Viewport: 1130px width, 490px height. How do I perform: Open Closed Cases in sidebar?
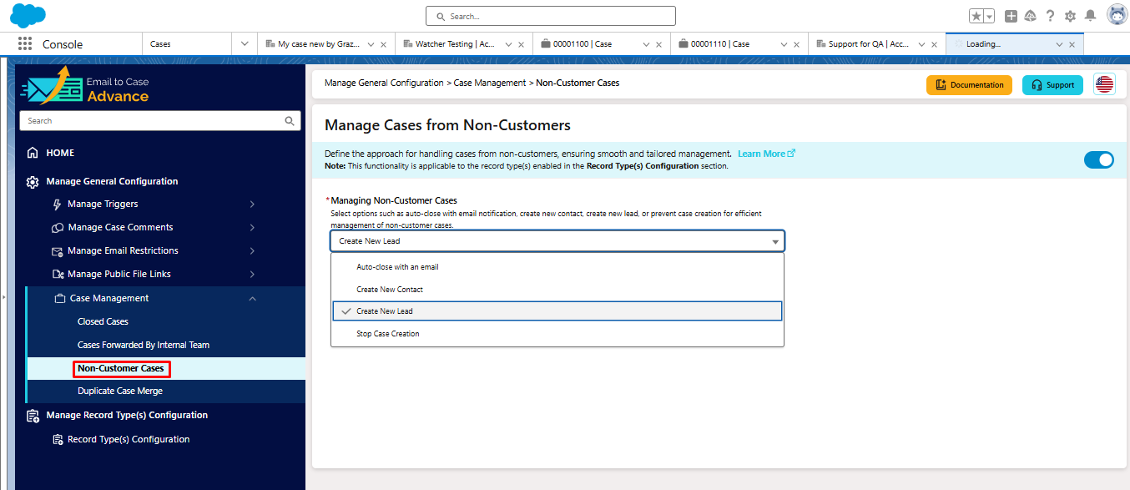click(x=103, y=321)
